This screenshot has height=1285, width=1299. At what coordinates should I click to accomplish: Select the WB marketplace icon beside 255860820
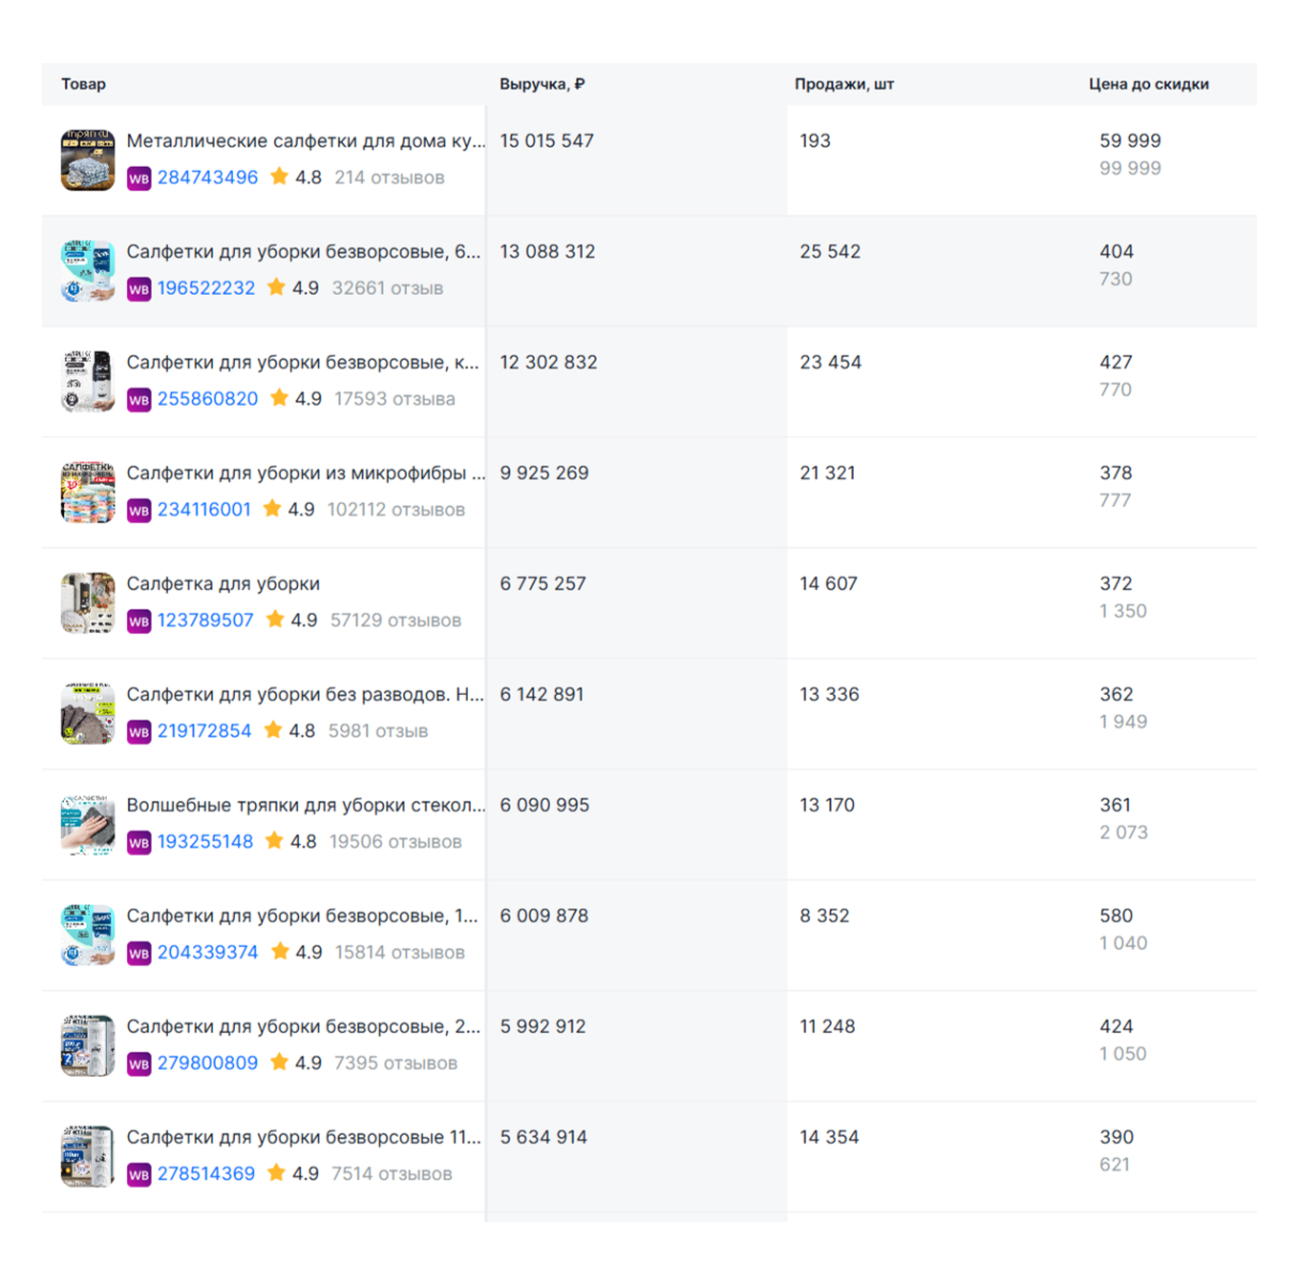[x=139, y=398]
